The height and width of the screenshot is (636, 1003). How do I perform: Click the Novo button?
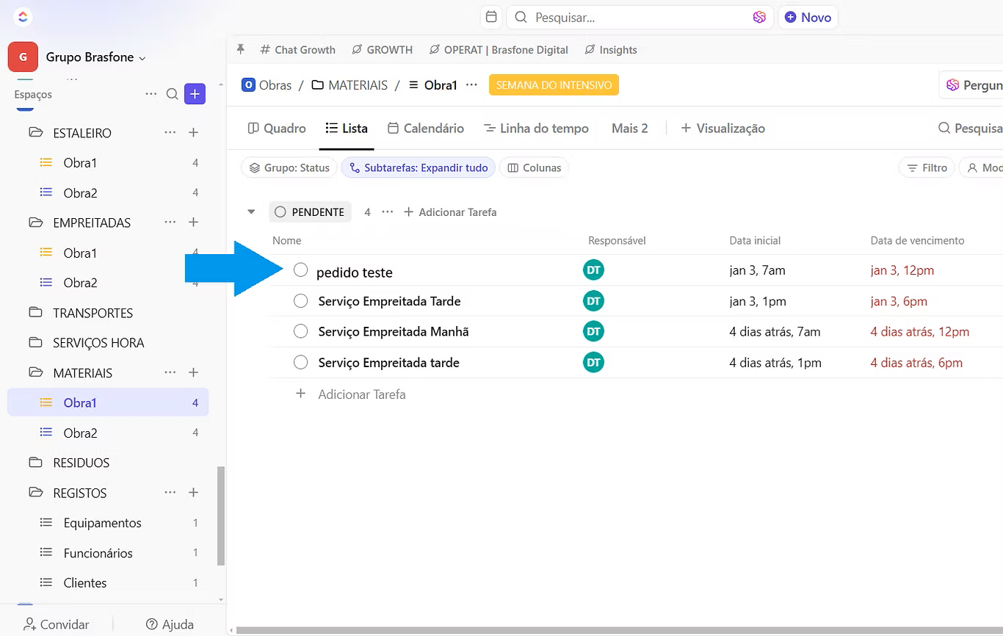pos(808,17)
